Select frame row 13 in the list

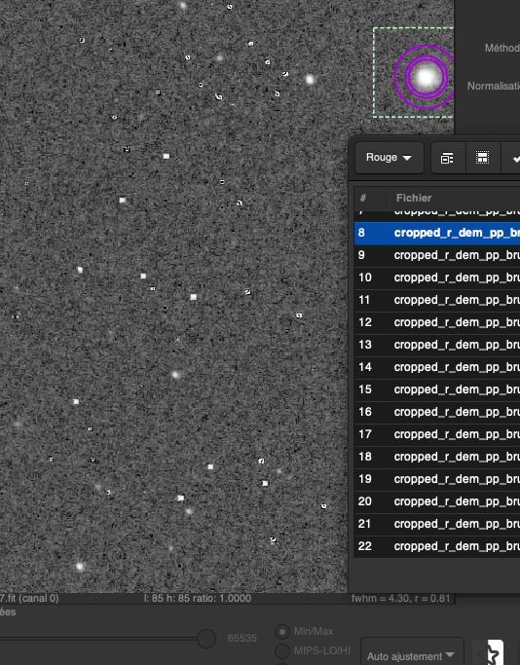[x=437, y=345]
